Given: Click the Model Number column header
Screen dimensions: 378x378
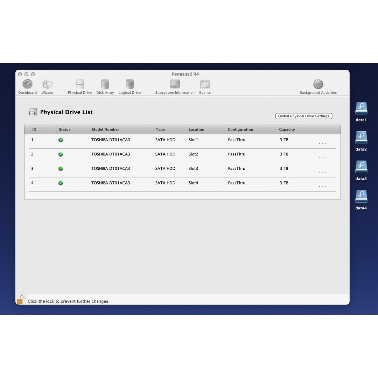Looking at the screenshot, I should click(106, 129).
